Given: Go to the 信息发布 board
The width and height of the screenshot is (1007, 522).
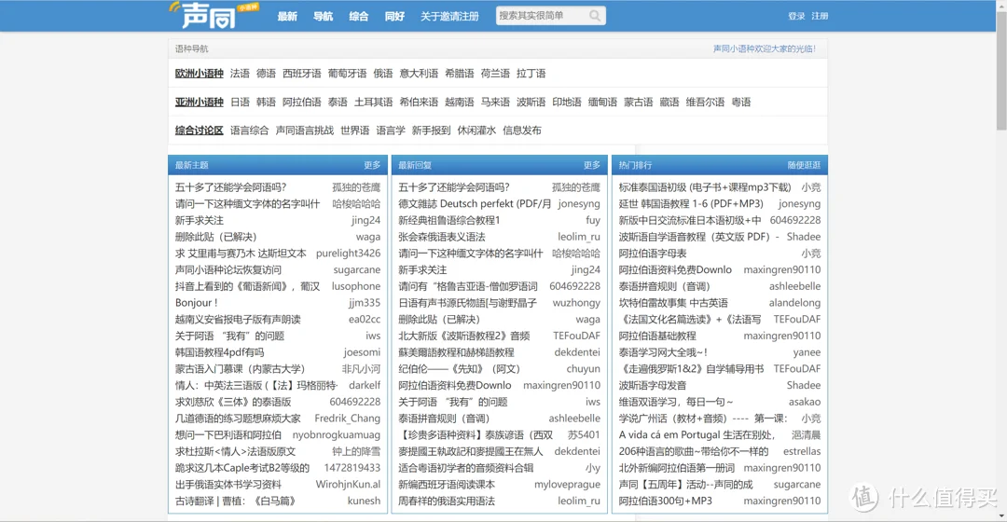Looking at the screenshot, I should [x=522, y=130].
